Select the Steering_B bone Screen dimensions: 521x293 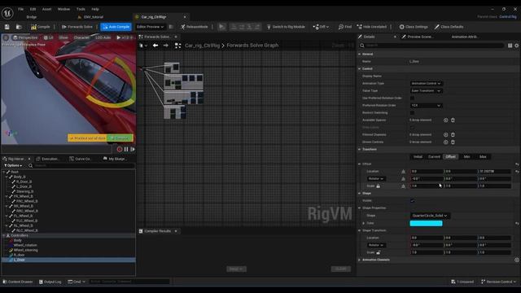point(25,192)
